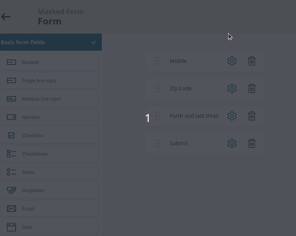The image size is (296, 236).
Task: Delete the Forth and last three field
Action: click(252, 116)
